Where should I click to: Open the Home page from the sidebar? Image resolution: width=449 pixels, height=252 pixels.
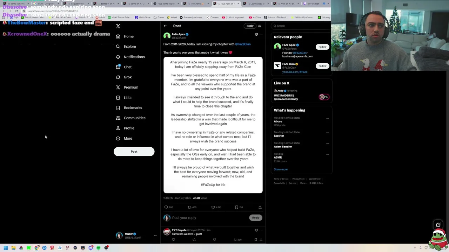coord(125,36)
